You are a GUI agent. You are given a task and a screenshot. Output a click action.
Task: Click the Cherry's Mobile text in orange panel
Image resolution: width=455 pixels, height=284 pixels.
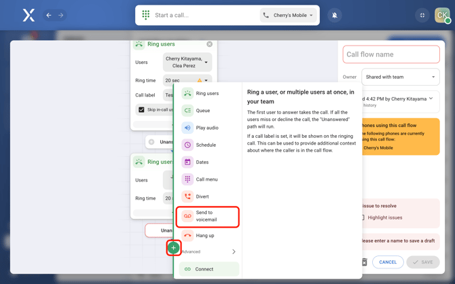378,148
